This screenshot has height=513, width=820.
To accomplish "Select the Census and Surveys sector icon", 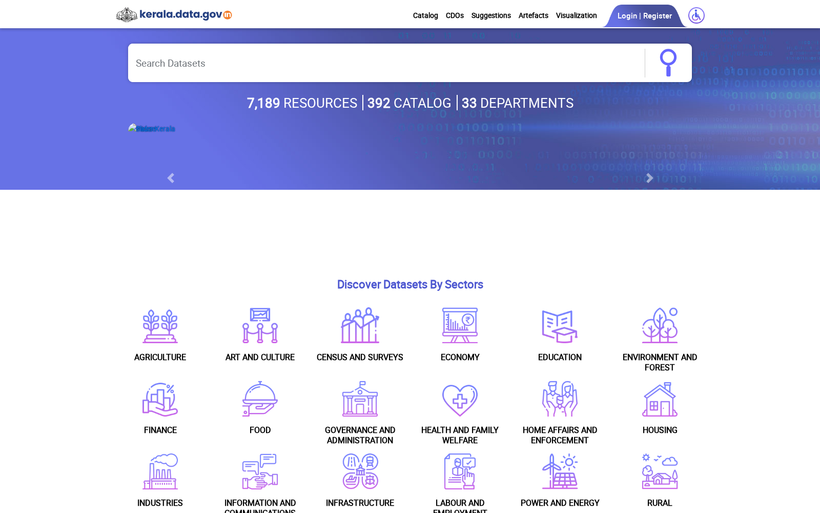I will 360,325.
